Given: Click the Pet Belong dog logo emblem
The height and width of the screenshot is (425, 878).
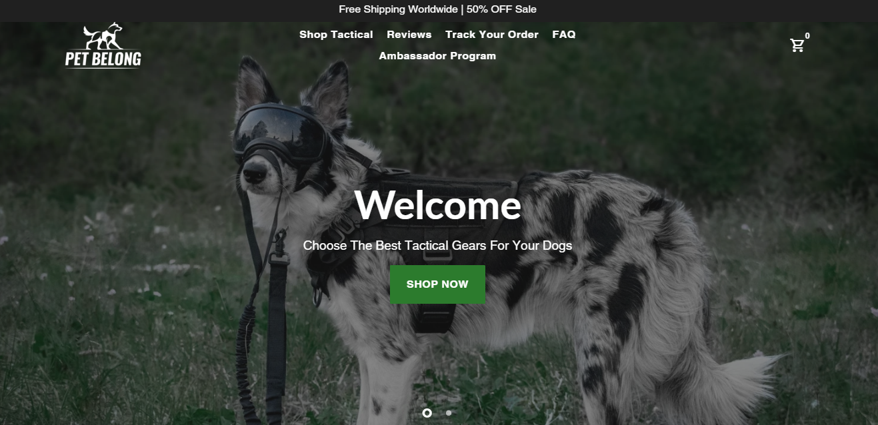Looking at the screenshot, I should pos(103,37).
